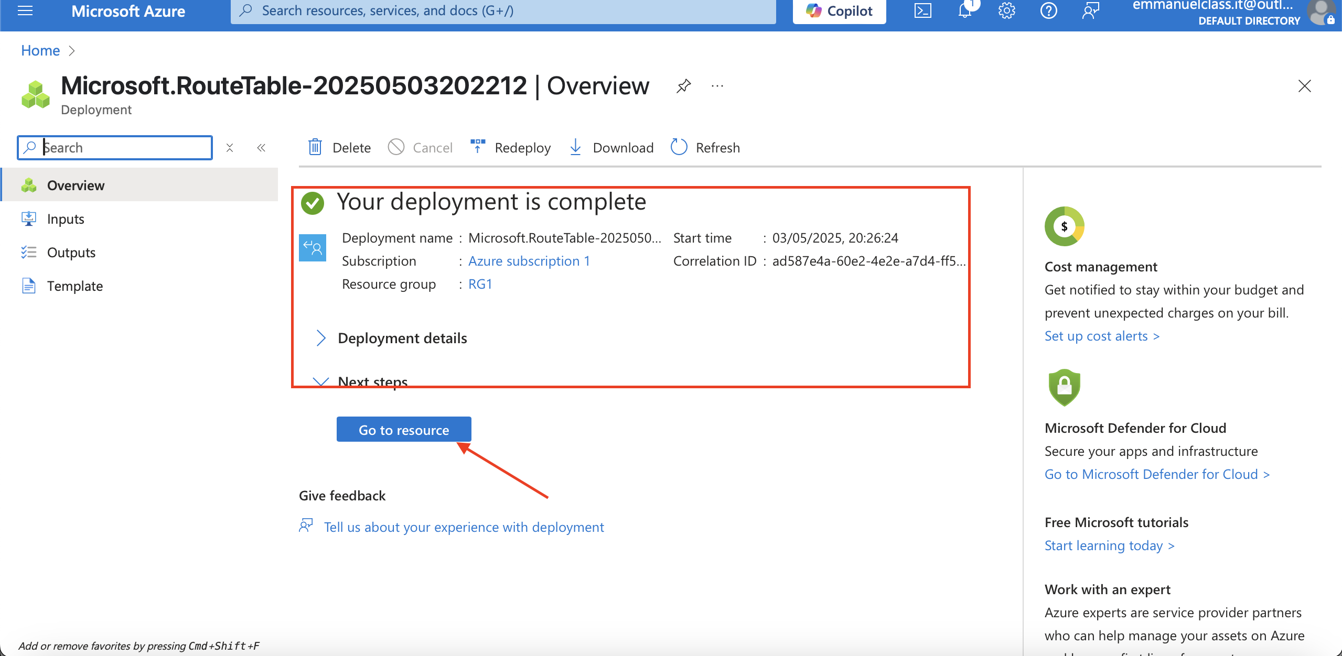Open Azure subscription 1 link
The image size is (1342, 656).
click(x=529, y=261)
